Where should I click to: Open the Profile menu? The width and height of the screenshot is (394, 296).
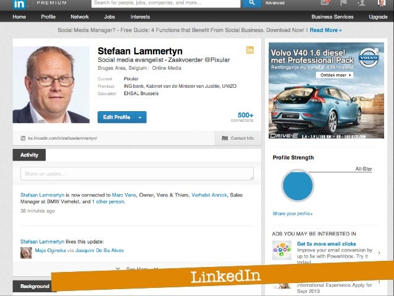pos(48,17)
